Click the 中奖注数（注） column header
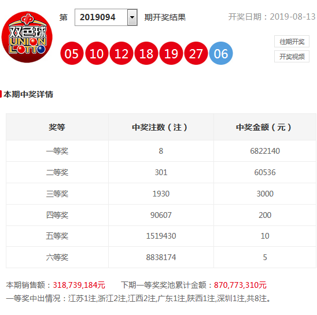Image resolution: width=317 pixels, height=315 pixels. [x=161, y=127]
